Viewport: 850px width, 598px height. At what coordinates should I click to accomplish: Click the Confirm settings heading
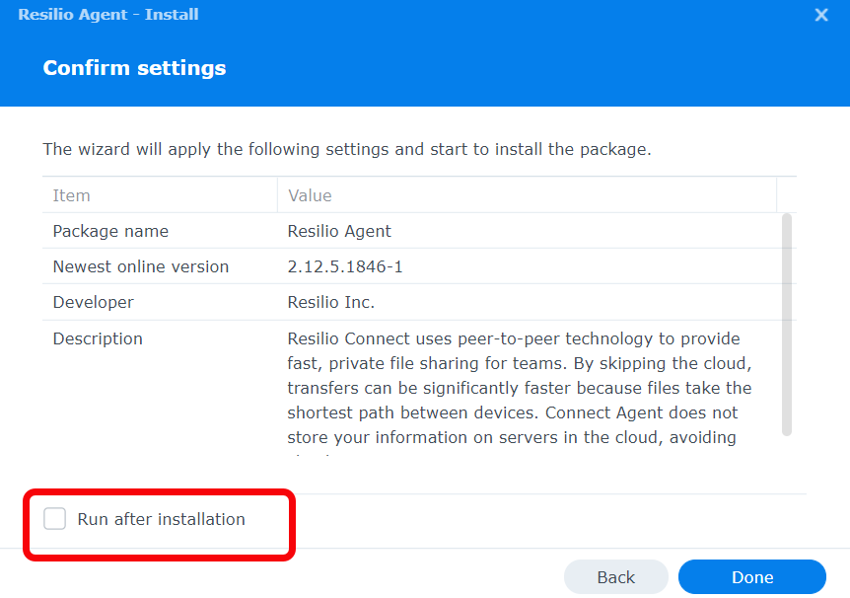pos(134,68)
